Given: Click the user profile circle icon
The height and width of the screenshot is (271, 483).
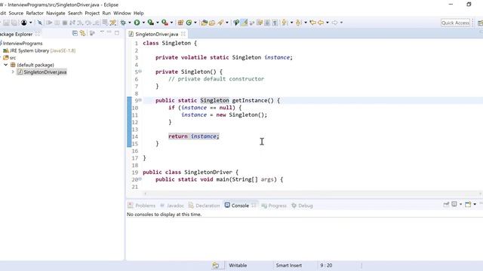Looking at the screenshot, I should (24, 23).
